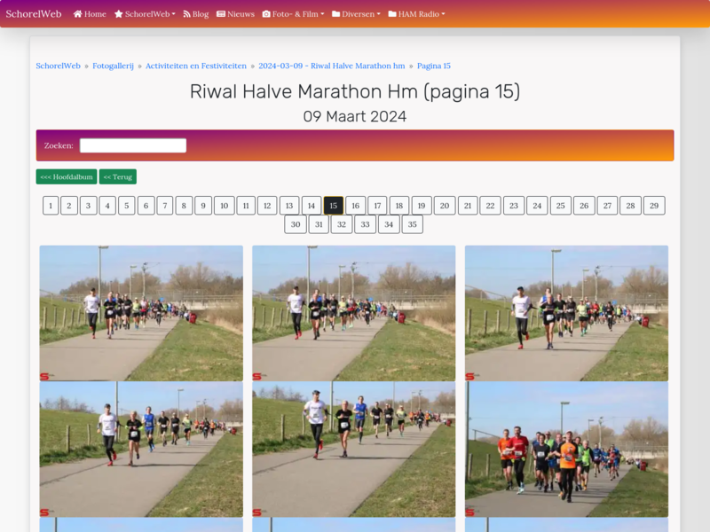710x532 pixels.
Task: Open the 2024-03-09 Riwal Halve Marathon breadcrumb
Action: pyautogui.click(x=332, y=66)
